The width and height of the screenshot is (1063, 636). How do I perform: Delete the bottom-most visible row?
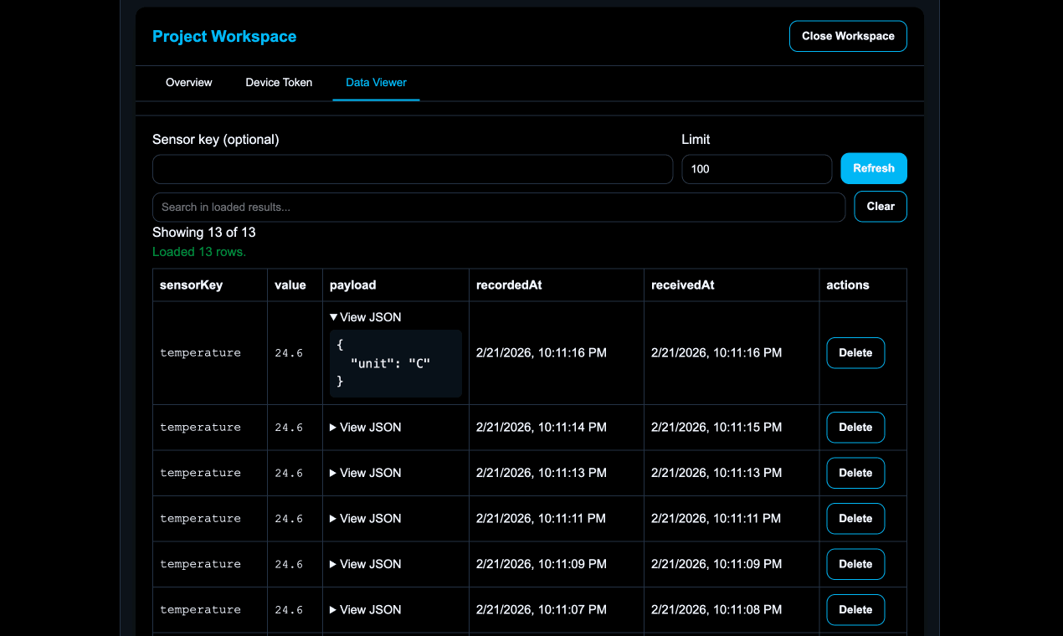tap(855, 609)
